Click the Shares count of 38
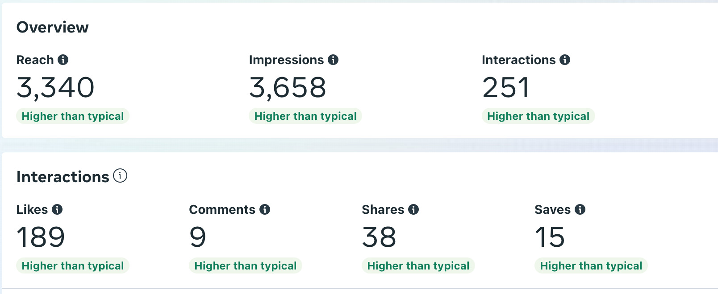Viewport: 718px width, 294px height. (x=380, y=237)
